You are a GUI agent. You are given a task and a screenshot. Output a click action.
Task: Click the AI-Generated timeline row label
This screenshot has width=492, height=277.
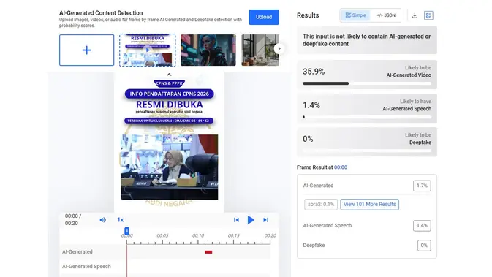point(77,251)
